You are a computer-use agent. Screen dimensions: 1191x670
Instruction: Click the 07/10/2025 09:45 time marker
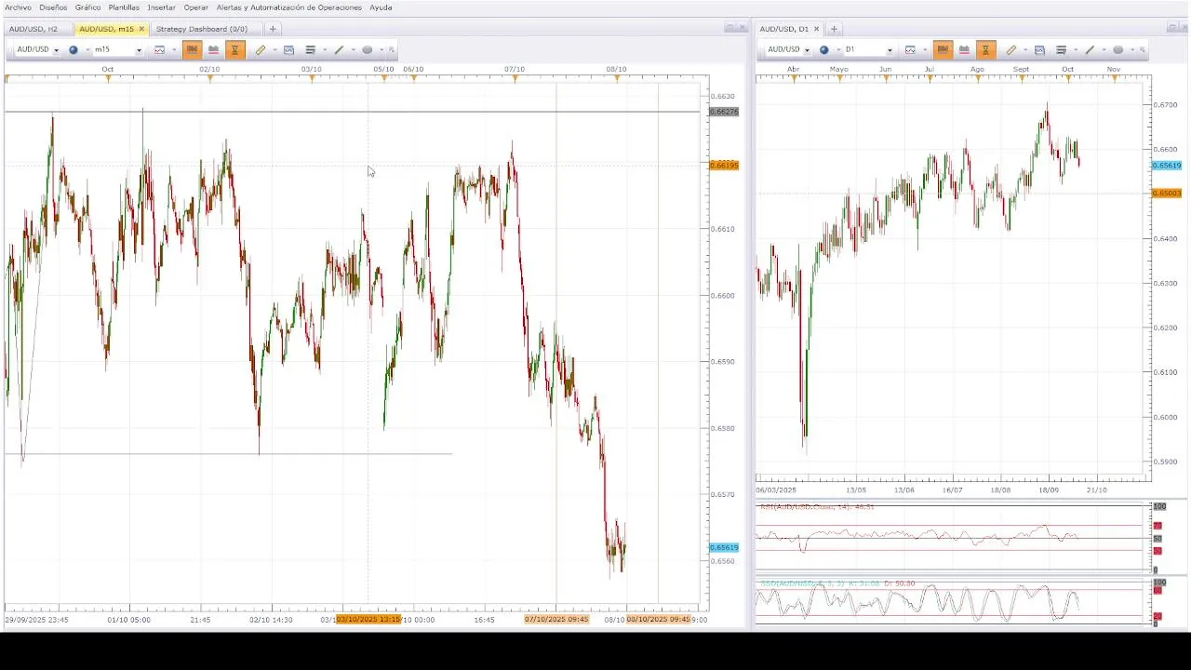coord(556,619)
